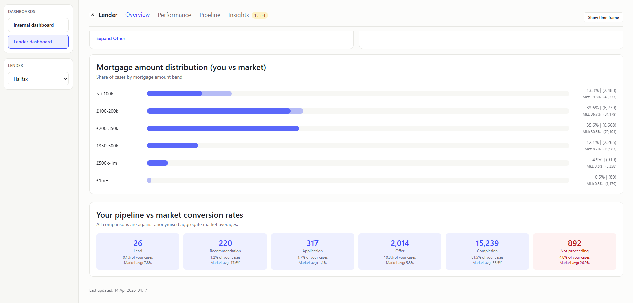Click the Lender app logo icon
Screen dimensions: 633x303
coord(93,15)
